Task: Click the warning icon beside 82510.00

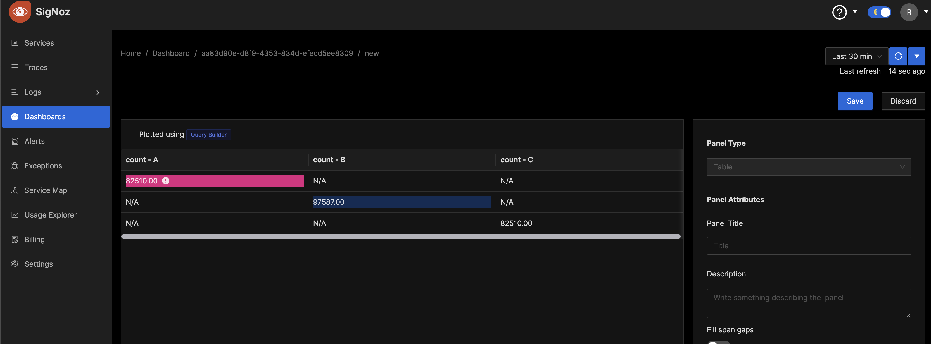Action: [x=165, y=181]
